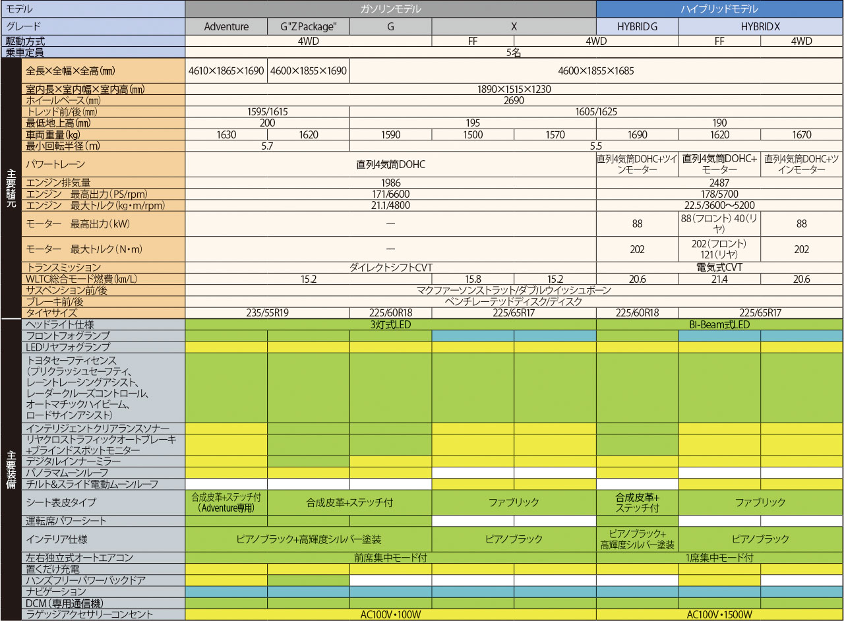The height and width of the screenshot is (621, 844).
Task: Click the ホイールベース row label
Action: pos(104,101)
